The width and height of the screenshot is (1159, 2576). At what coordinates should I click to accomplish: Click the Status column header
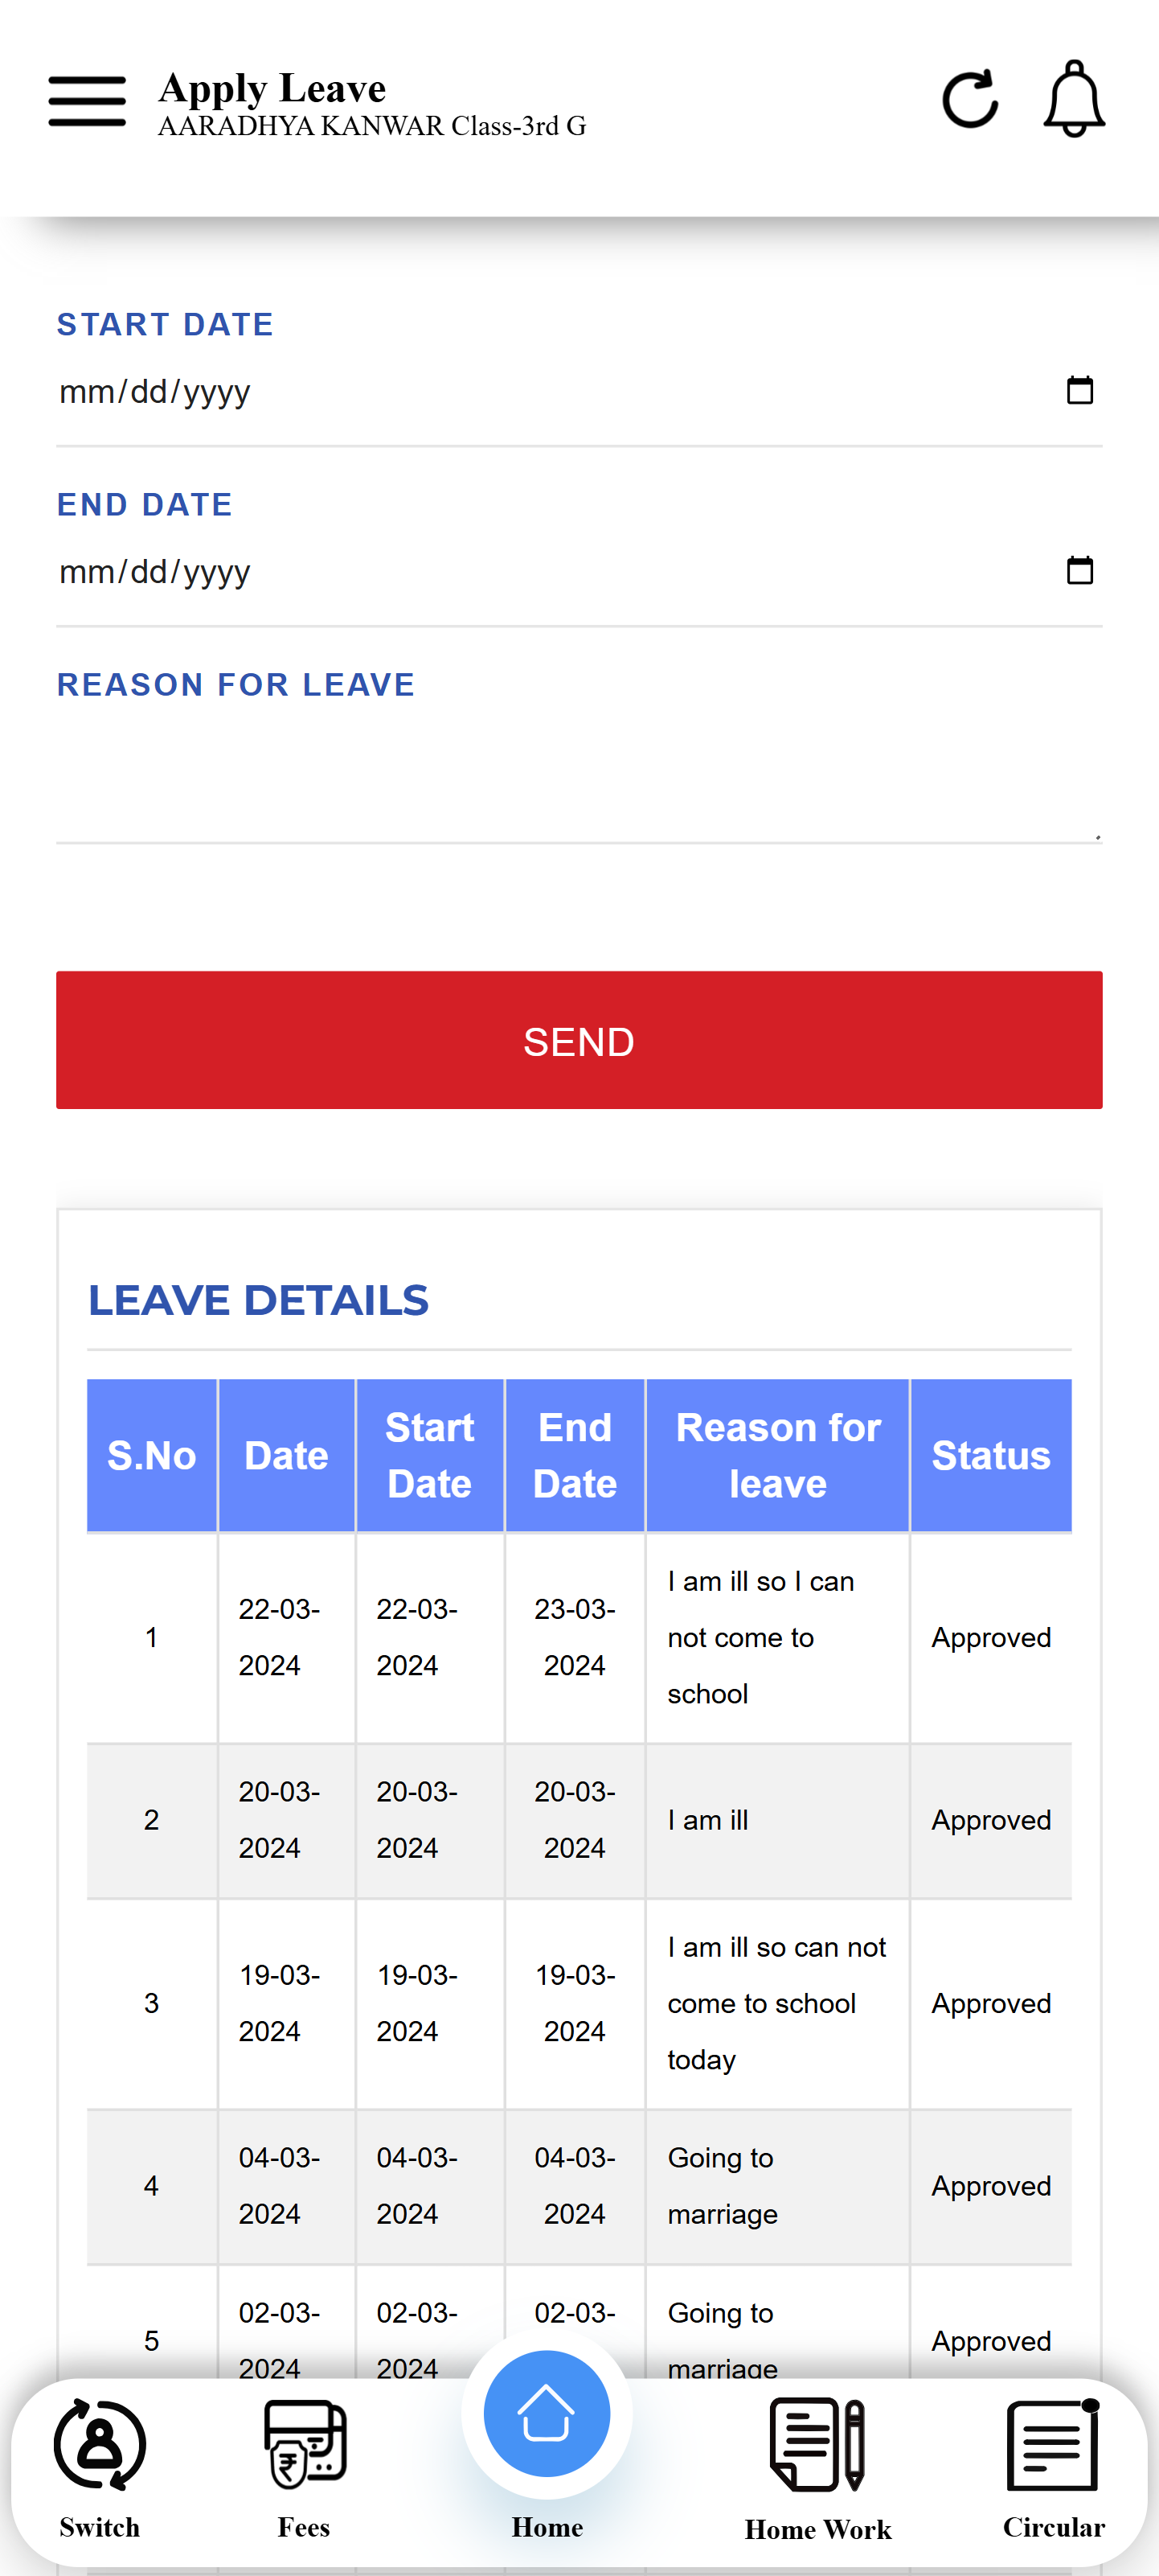[990, 1455]
